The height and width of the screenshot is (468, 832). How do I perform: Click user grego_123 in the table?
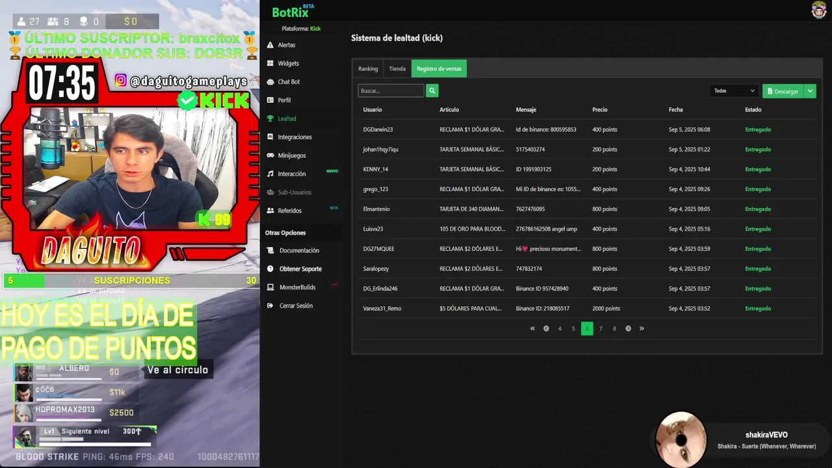375,189
